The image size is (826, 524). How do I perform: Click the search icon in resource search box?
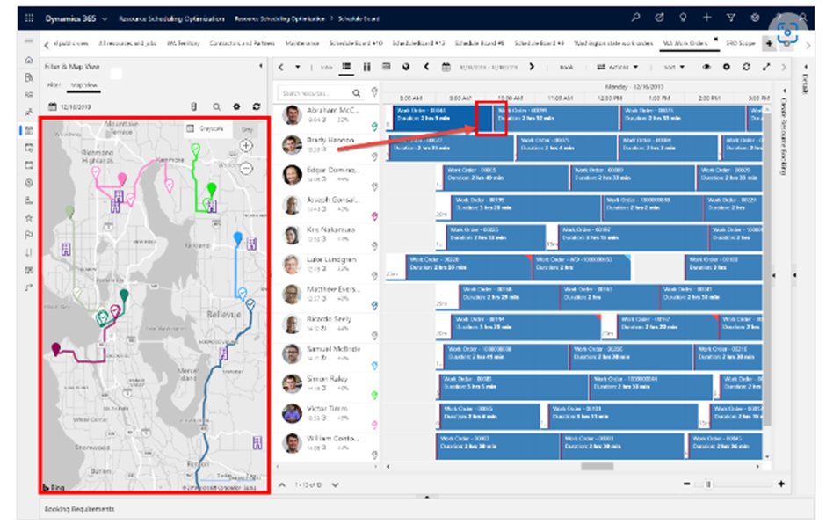click(357, 93)
